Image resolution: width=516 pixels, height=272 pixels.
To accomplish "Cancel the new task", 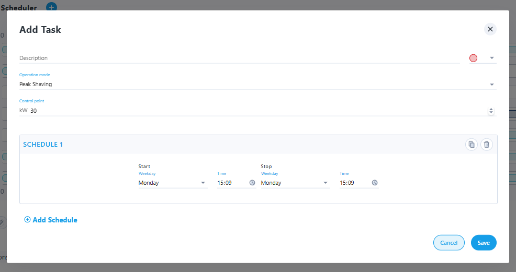I will pos(449,243).
